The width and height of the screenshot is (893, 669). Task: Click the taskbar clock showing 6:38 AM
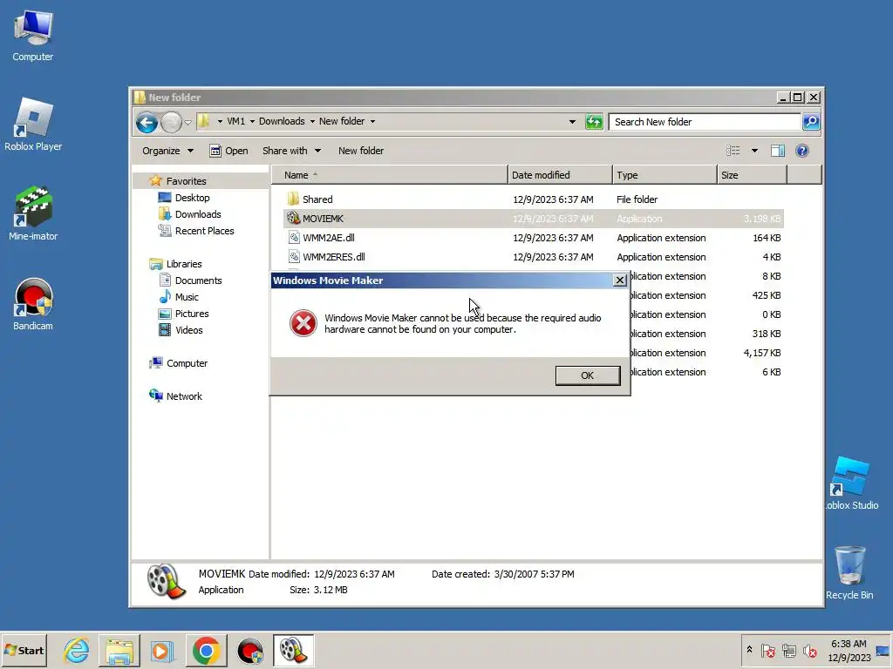pos(849,650)
